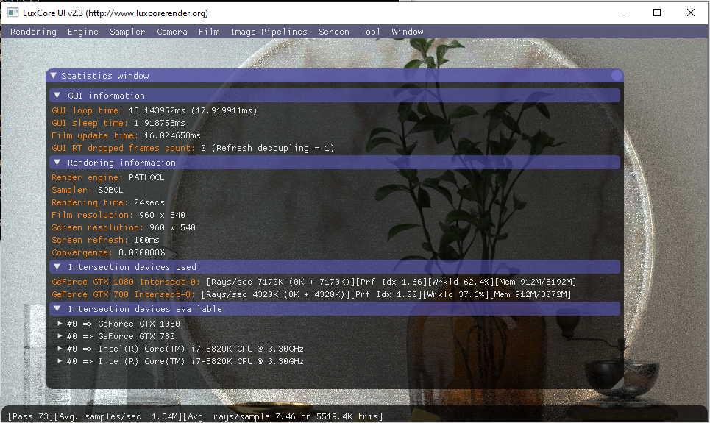Open the Camera menu
The height and width of the screenshot is (423, 710).
tap(172, 32)
